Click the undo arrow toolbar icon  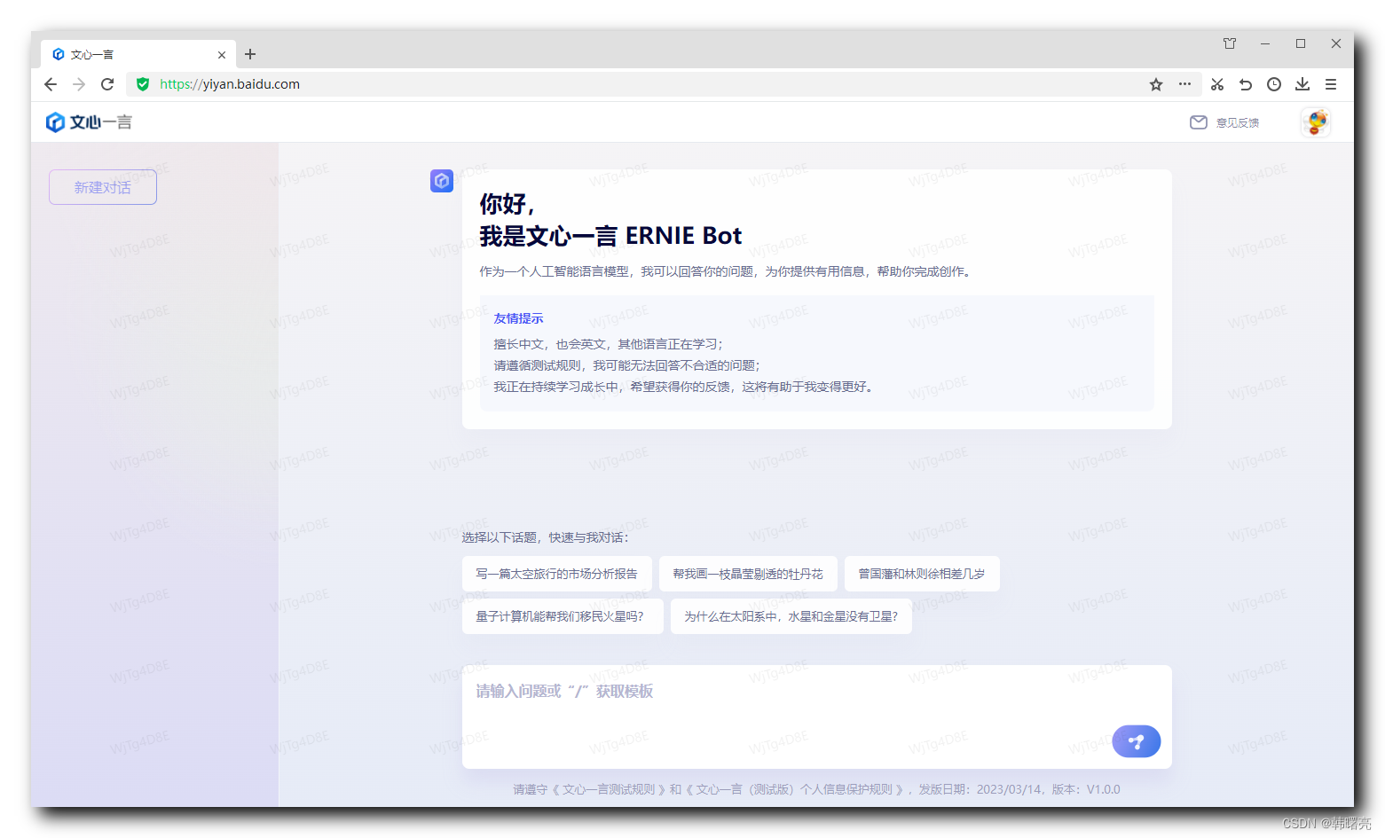tap(1246, 84)
